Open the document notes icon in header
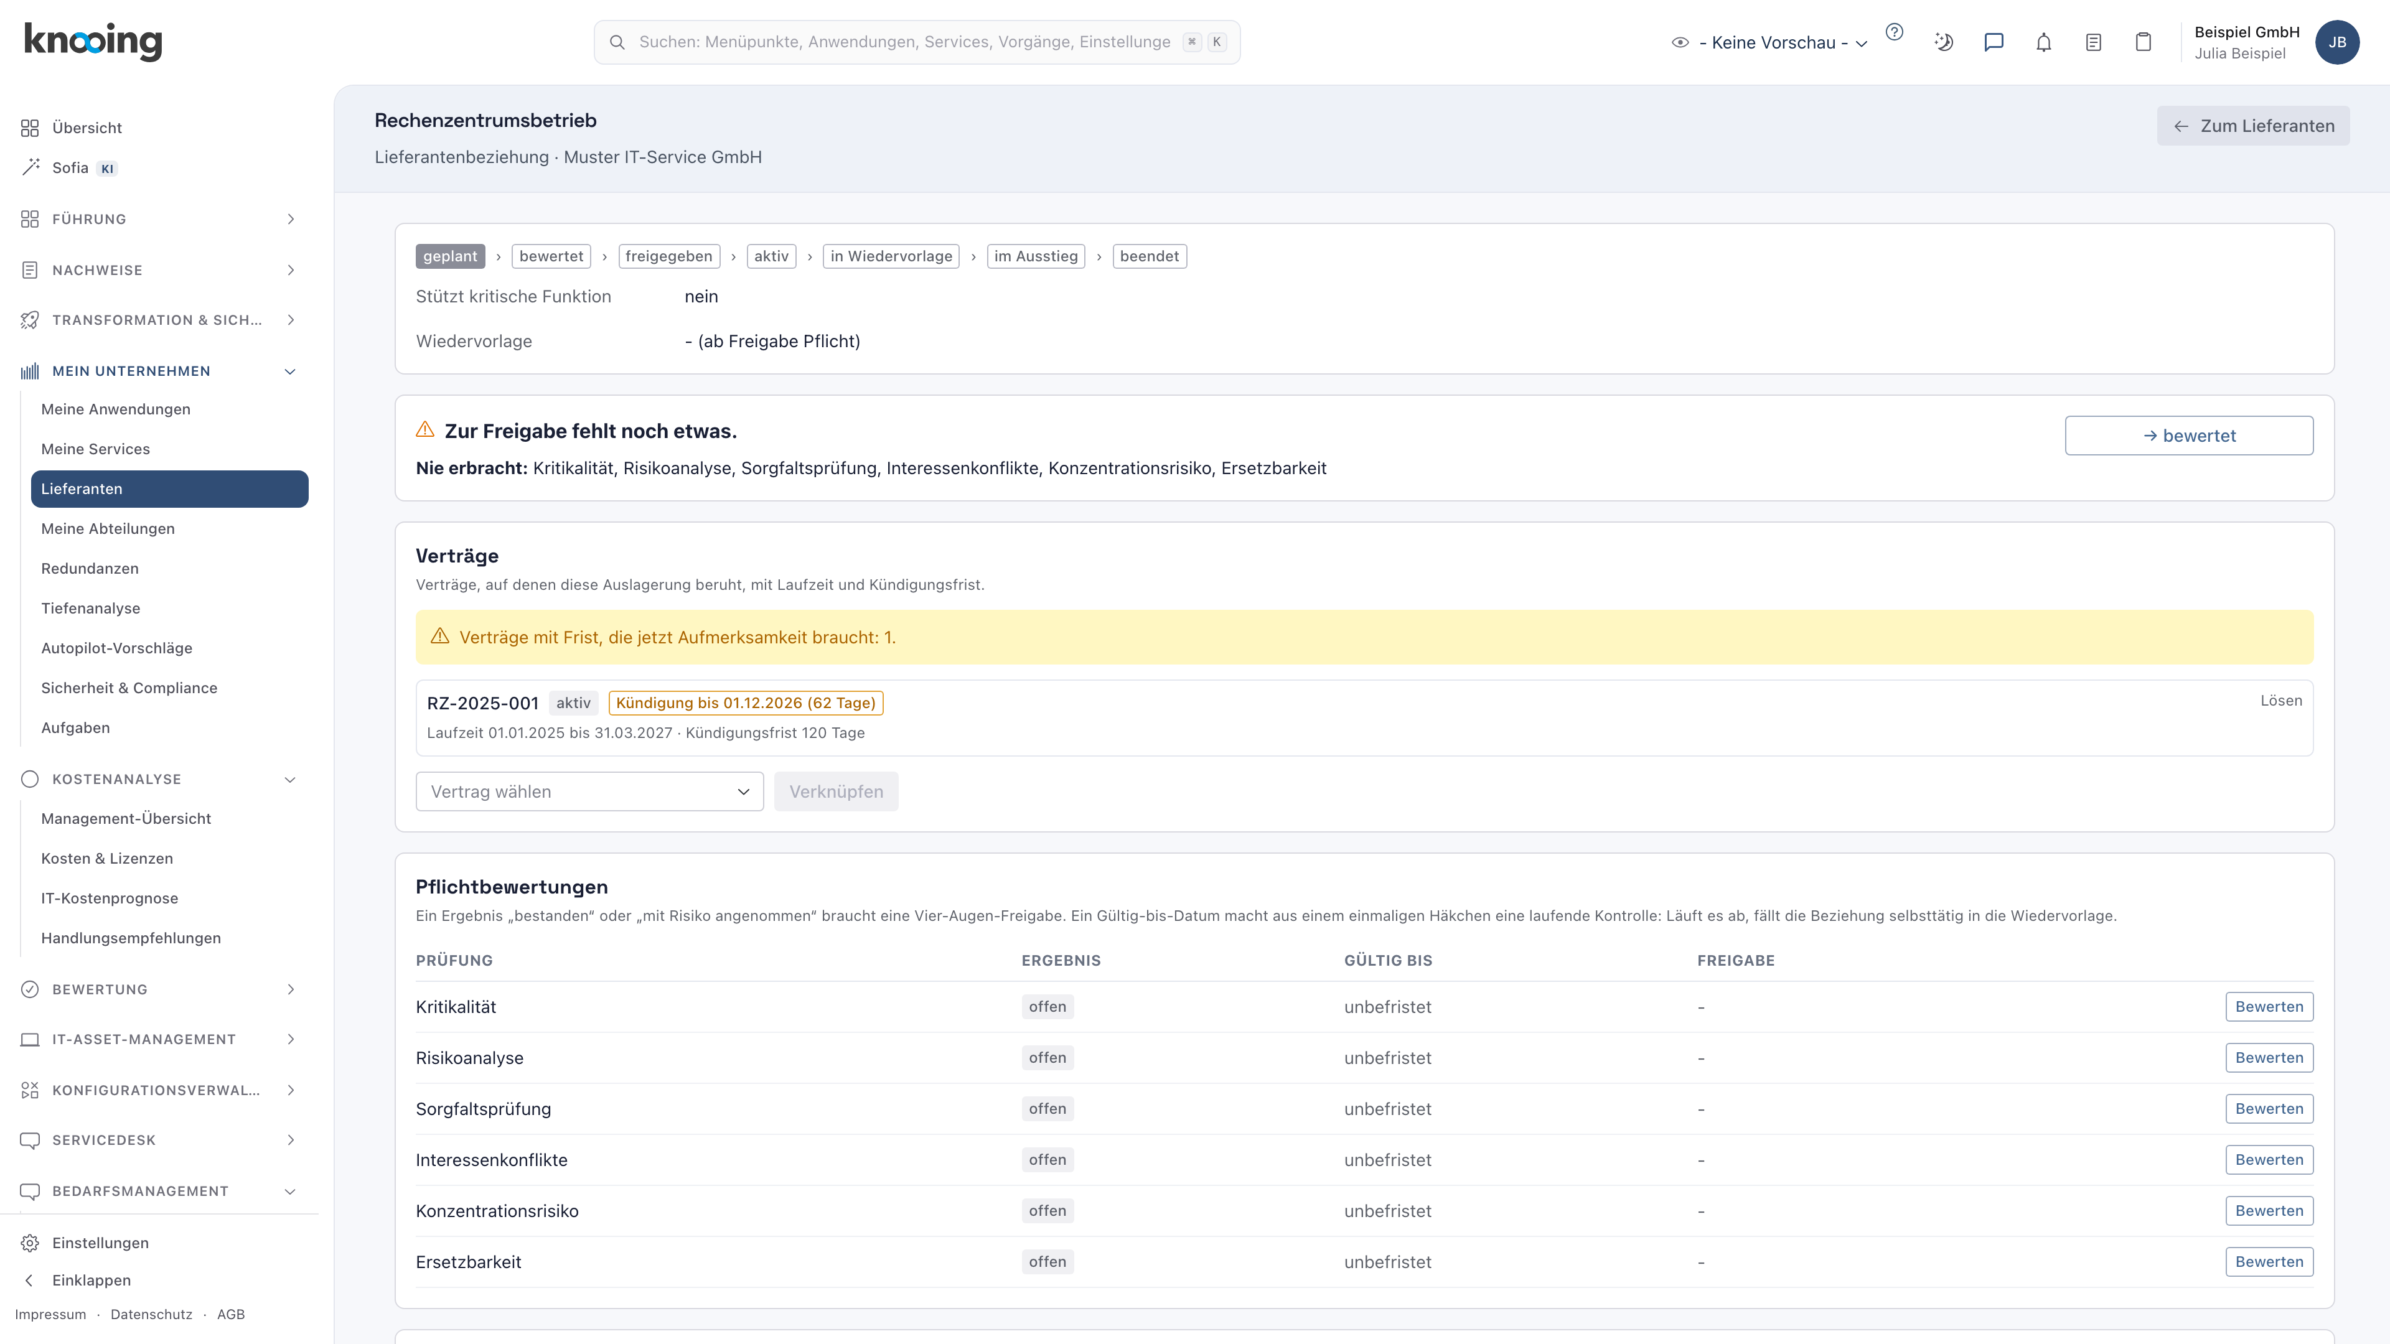The width and height of the screenshot is (2390, 1344). 2093,42
